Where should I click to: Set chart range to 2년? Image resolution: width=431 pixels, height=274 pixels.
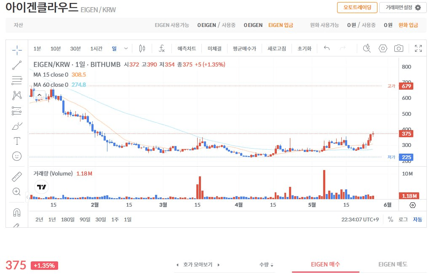(x=39, y=219)
